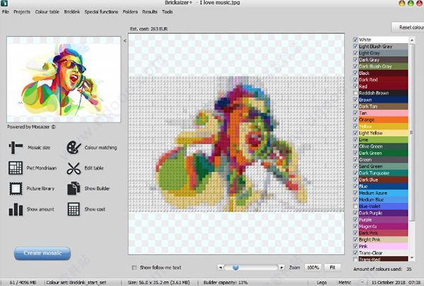Select the Yellow colour swatch
The image size is (424, 286).
tap(383, 127)
